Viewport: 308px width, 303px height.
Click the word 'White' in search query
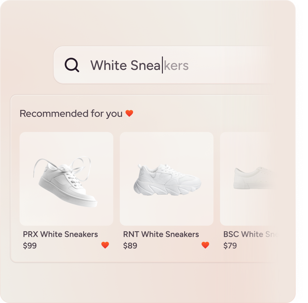pyautogui.click(x=109, y=65)
